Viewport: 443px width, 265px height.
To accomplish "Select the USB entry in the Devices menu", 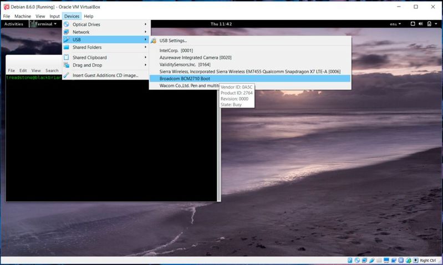I will coord(106,39).
